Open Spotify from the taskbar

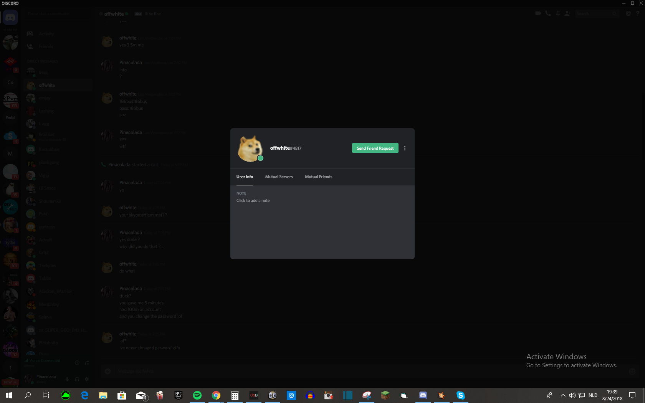pos(197,395)
